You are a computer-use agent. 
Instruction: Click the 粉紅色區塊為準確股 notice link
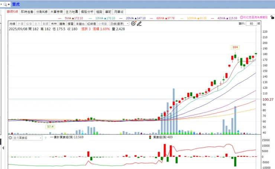coord(256,17)
